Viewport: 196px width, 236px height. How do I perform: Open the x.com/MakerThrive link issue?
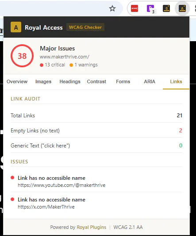point(96,203)
